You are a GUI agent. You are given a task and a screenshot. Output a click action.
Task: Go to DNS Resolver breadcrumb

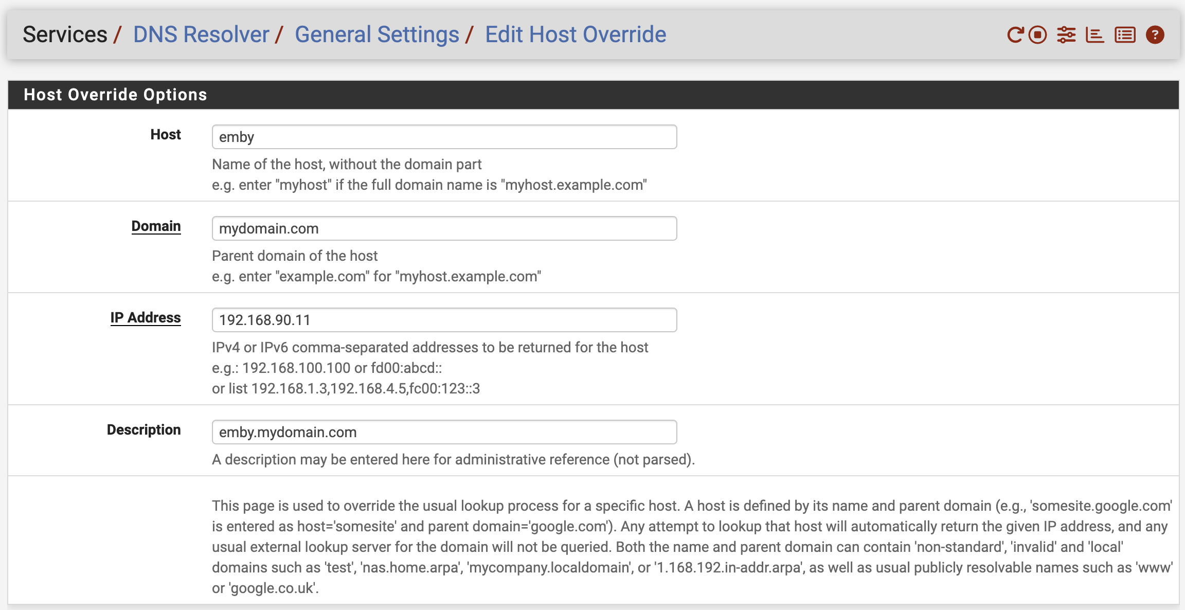[201, 35]
